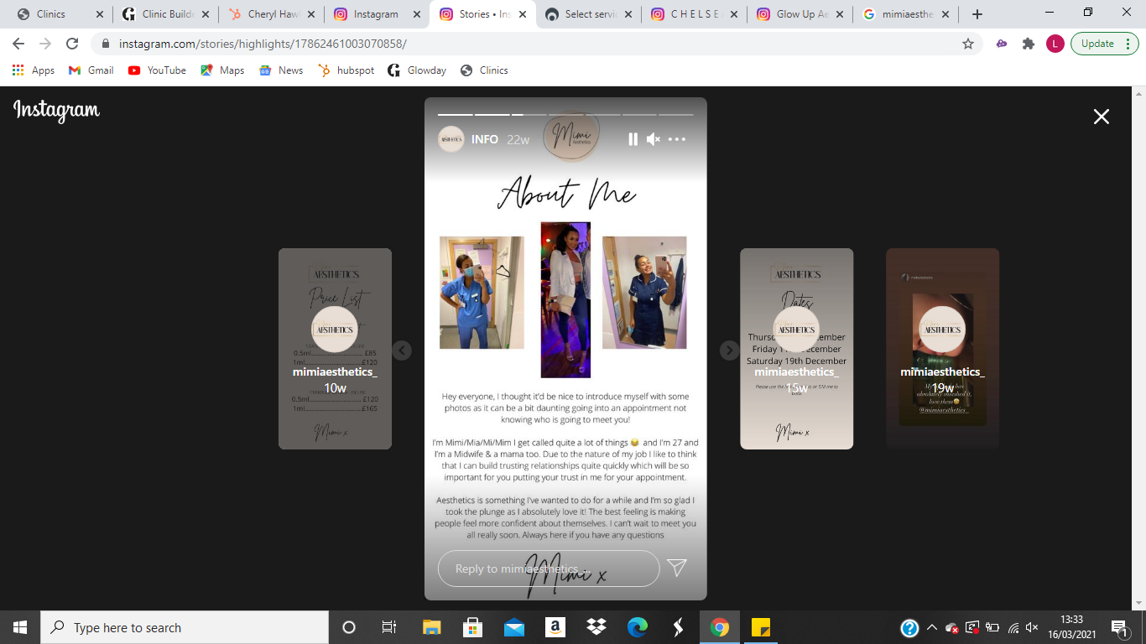Click the INFO highlight name

[x=485, y=139]
